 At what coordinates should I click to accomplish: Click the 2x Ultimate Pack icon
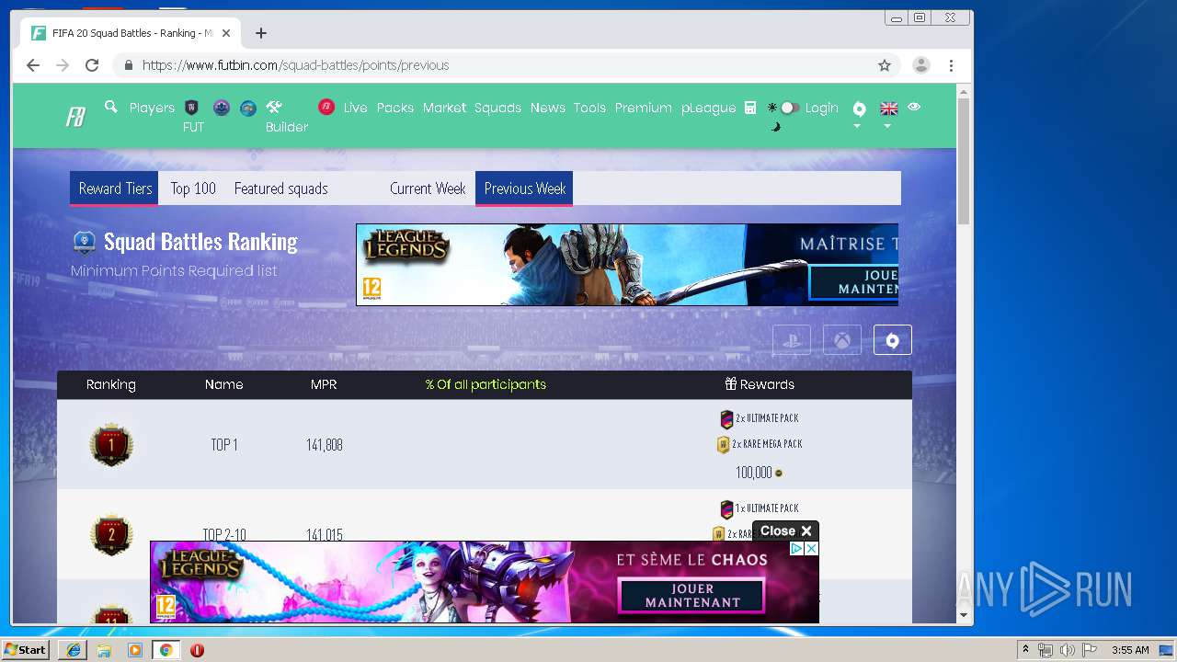(x=726, y=419)
